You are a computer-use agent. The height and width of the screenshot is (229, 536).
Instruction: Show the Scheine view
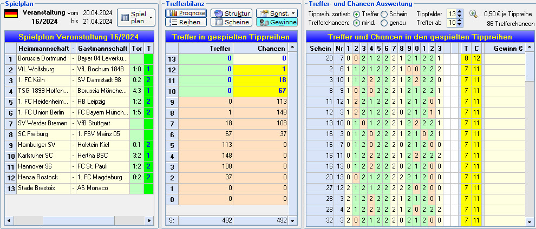point(231,22)
